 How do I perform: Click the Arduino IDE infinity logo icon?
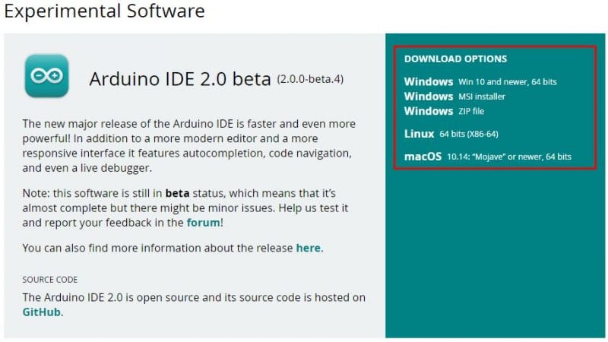click(46, 76)
